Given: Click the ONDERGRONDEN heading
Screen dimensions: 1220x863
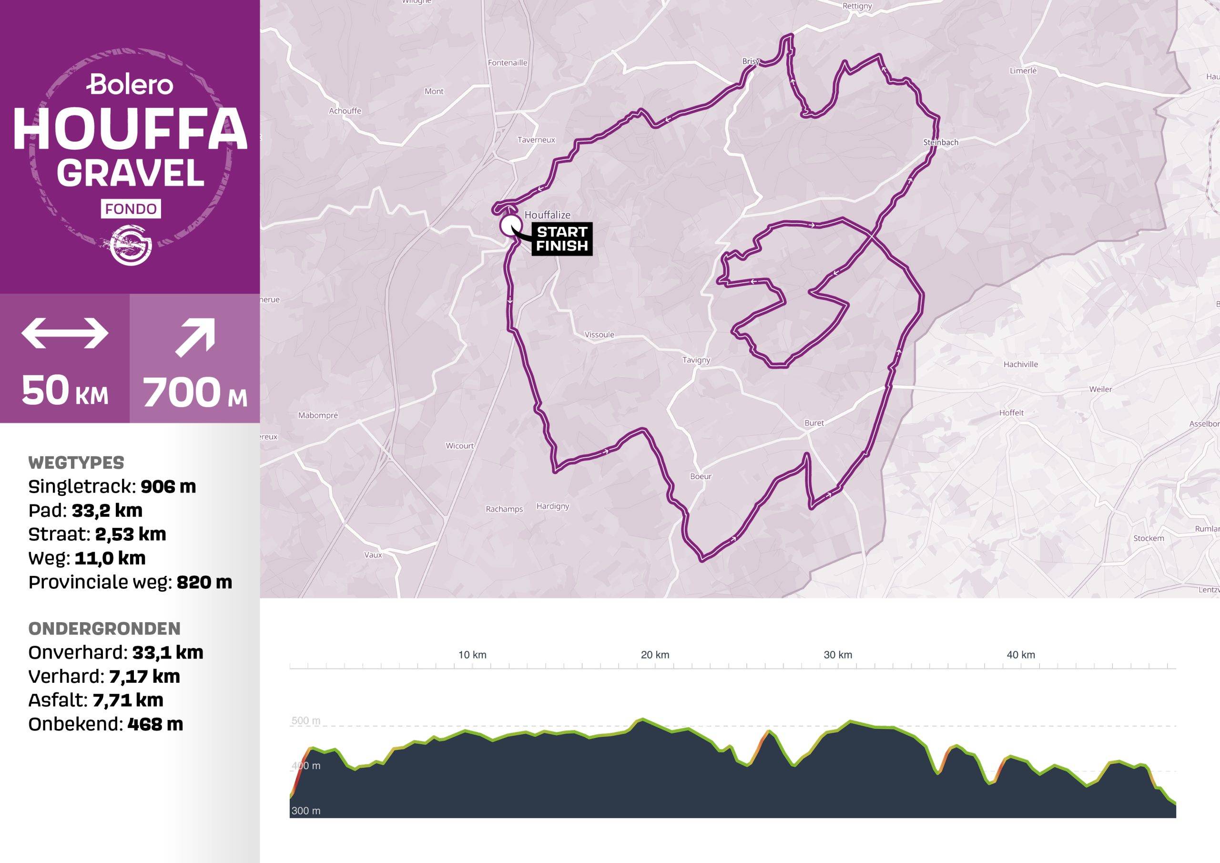Looking at the screenshot, I should tap(104, 628).
